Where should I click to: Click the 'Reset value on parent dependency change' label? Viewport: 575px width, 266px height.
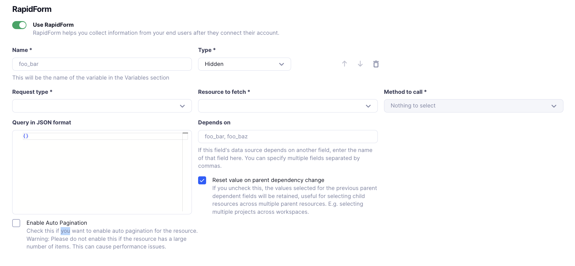(268, 180)
